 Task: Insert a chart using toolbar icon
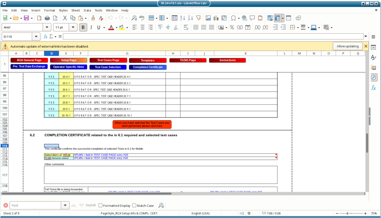pyautogui.click(x=216, y=18)
